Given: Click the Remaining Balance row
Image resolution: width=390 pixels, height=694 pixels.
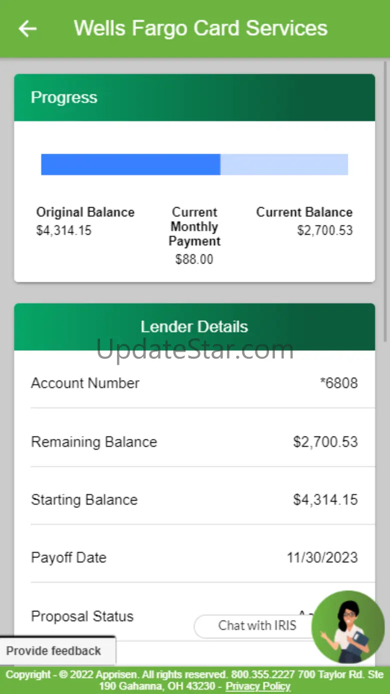Looking at the screenshot, I should 194,442.
